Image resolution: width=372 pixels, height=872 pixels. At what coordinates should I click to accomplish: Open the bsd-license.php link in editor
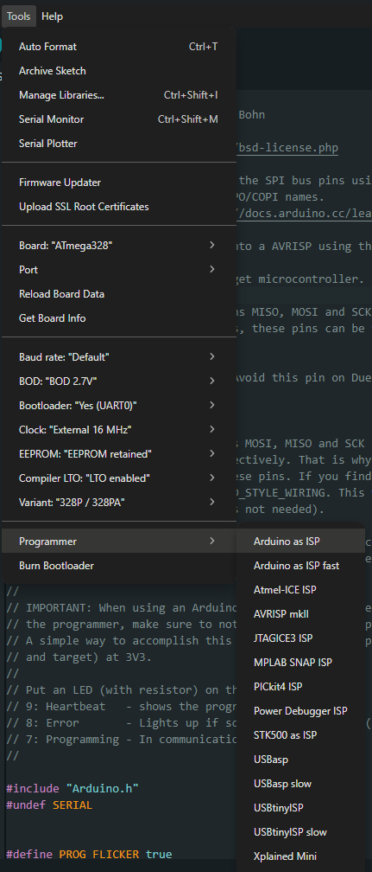point(287,148)
